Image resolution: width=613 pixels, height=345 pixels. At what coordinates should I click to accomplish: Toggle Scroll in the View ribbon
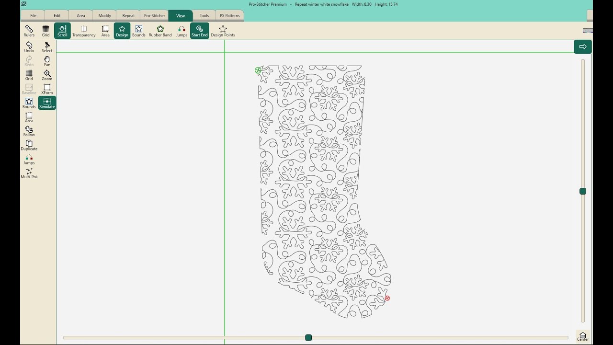coord(62,31)
